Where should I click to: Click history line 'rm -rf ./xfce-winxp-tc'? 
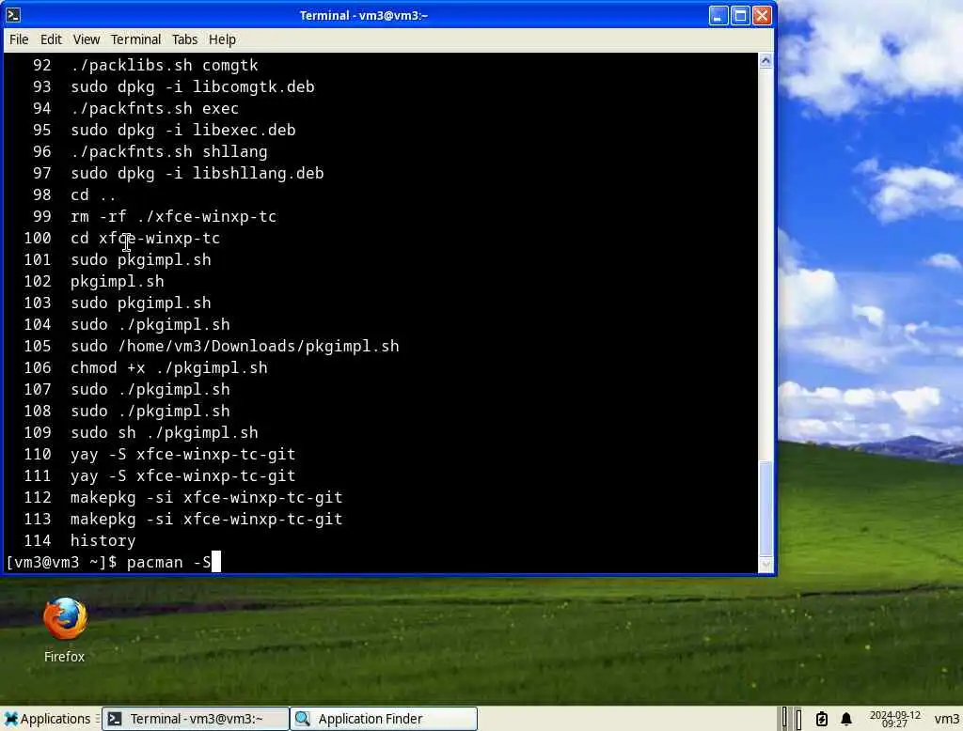click(173, 217)
